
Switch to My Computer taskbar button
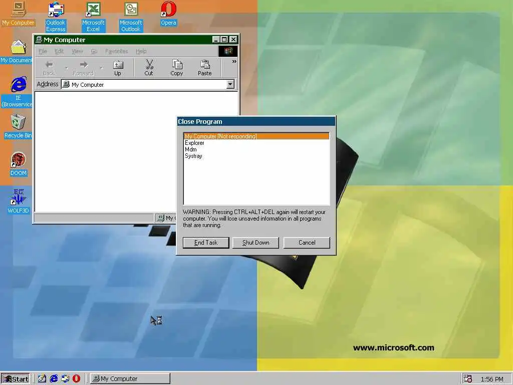130,379
